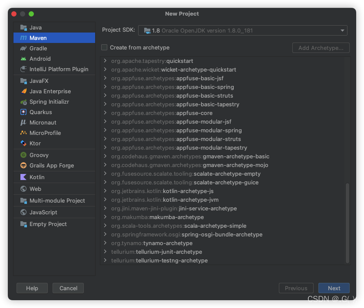Click the Maven 'm' icon
Viewport: 364px width, 308px height.
click(23, 38)
